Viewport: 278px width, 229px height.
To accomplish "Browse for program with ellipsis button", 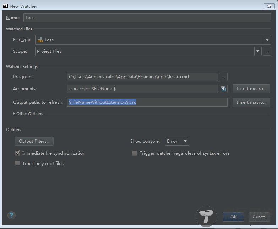I will pyautogui.click(x=223, y=77).
